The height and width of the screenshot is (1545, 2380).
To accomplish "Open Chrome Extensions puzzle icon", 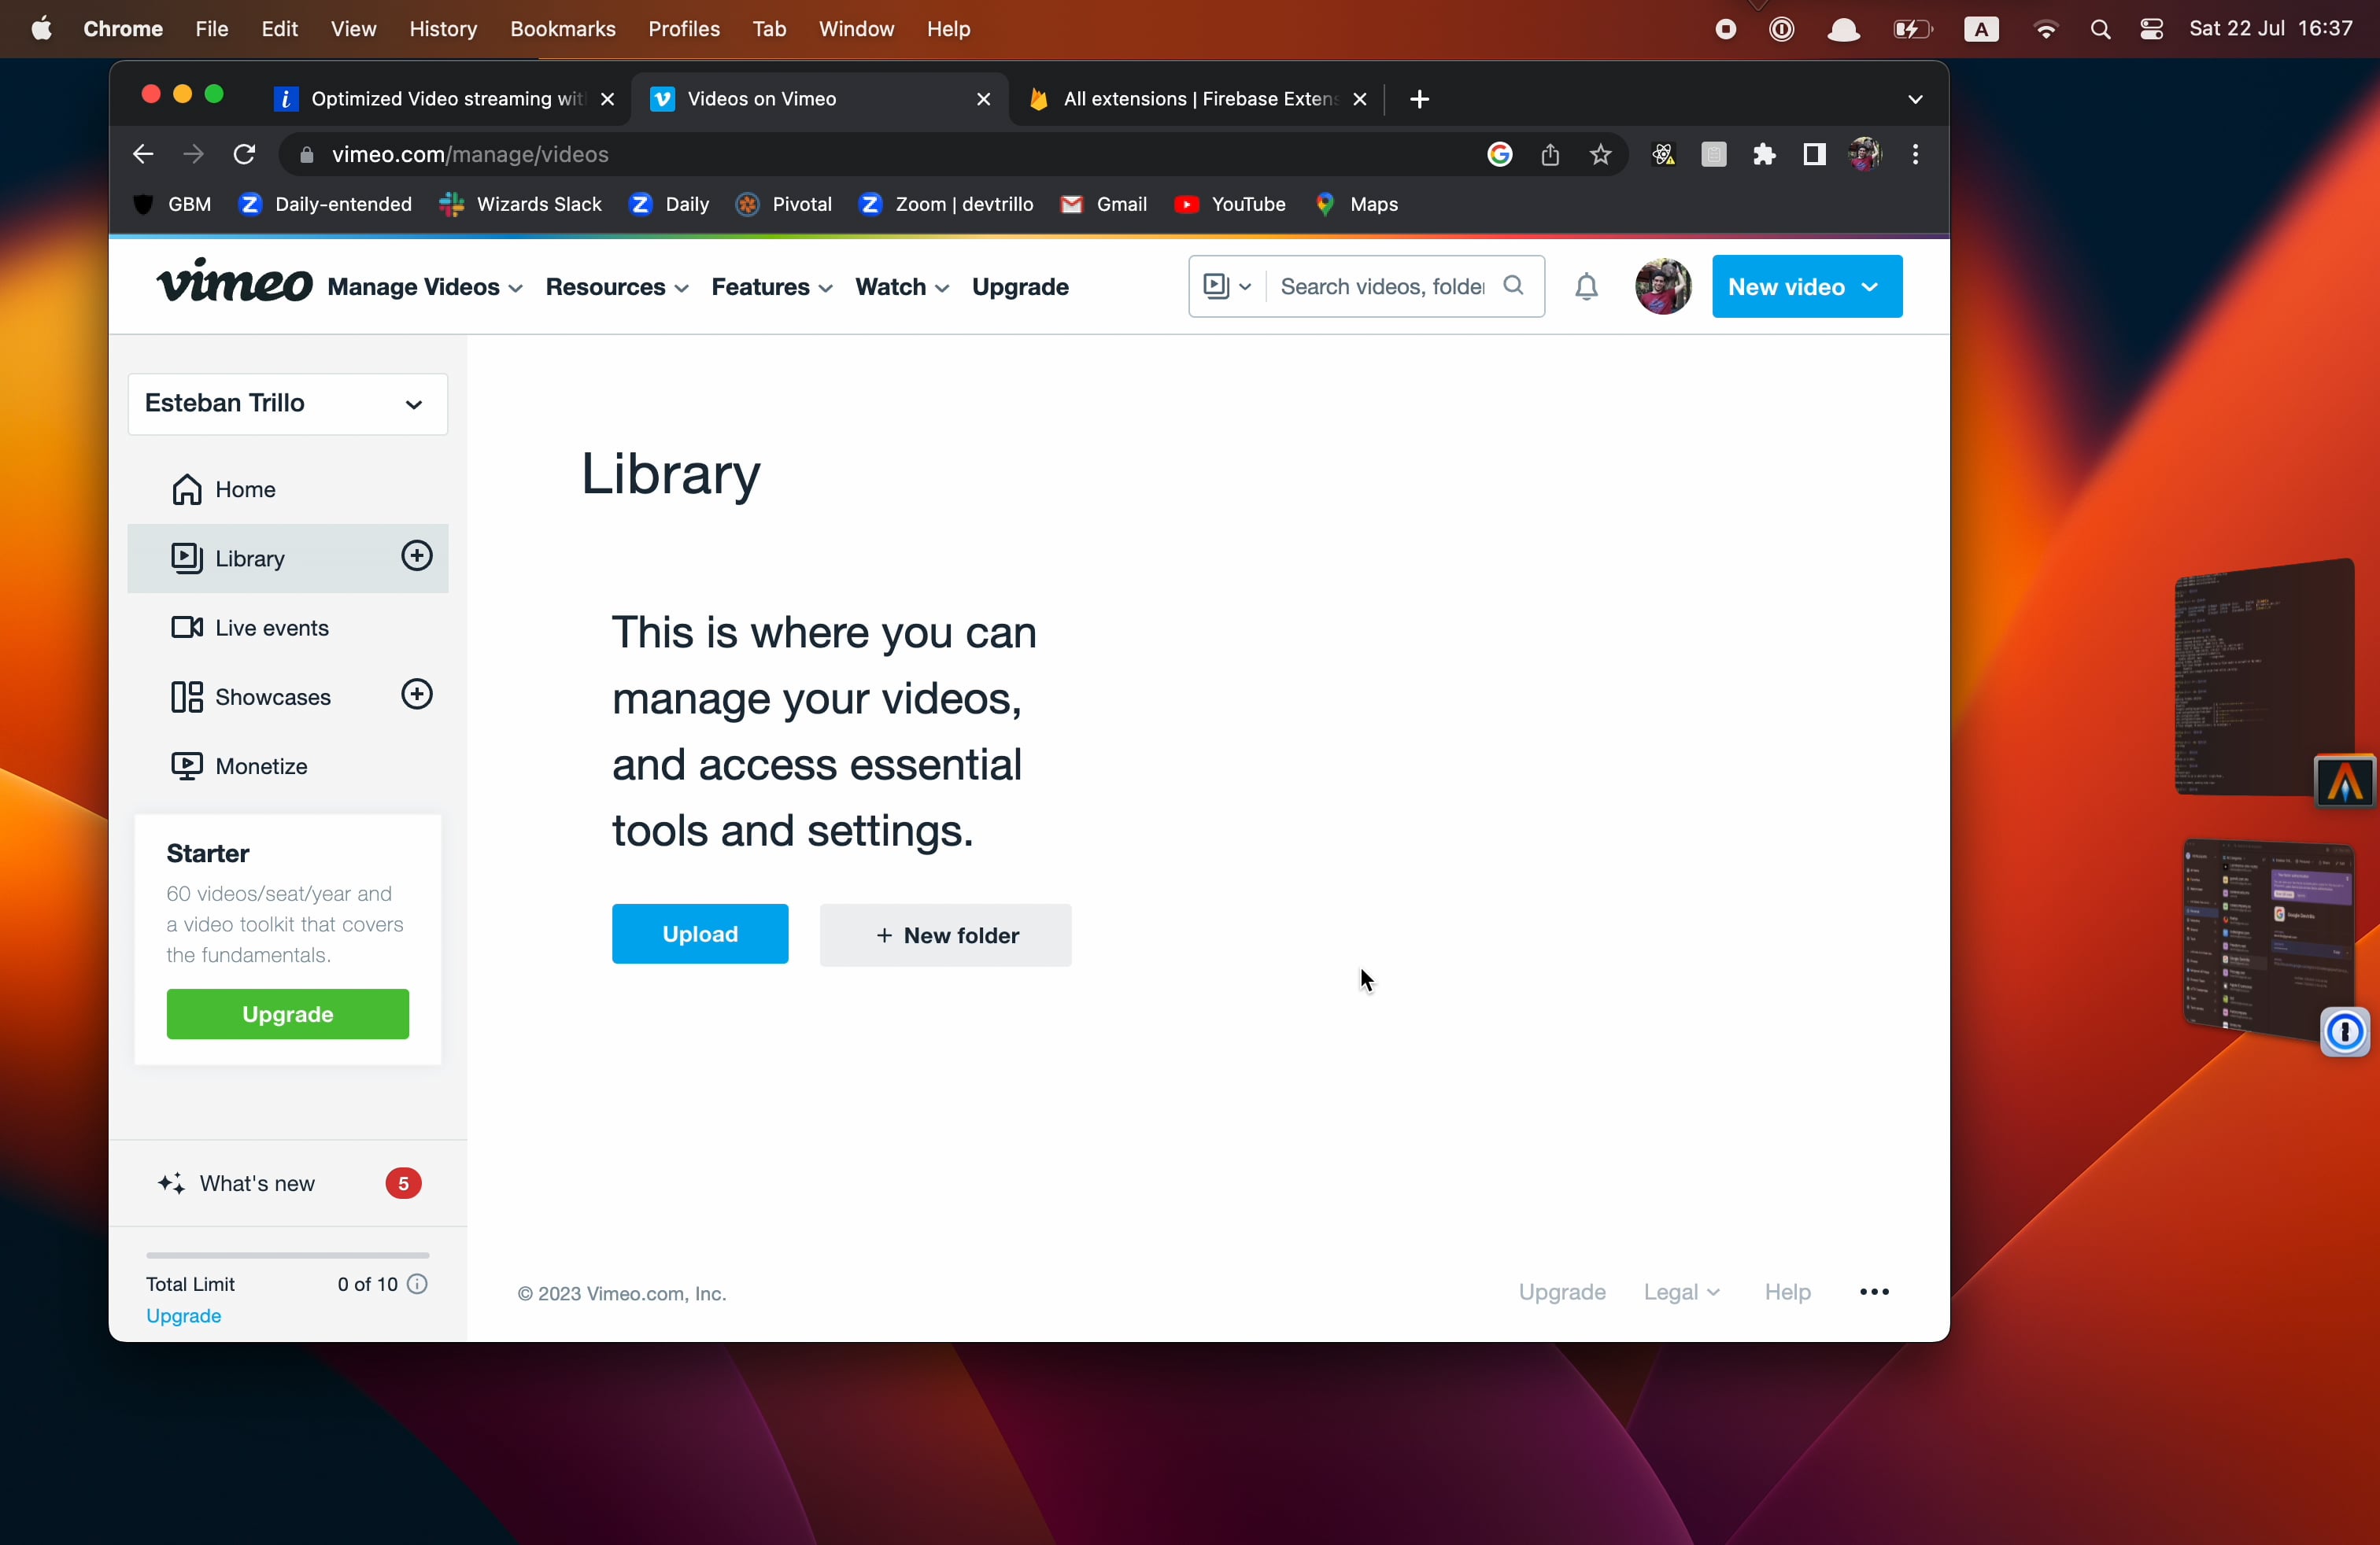I will coord(1764,155).
